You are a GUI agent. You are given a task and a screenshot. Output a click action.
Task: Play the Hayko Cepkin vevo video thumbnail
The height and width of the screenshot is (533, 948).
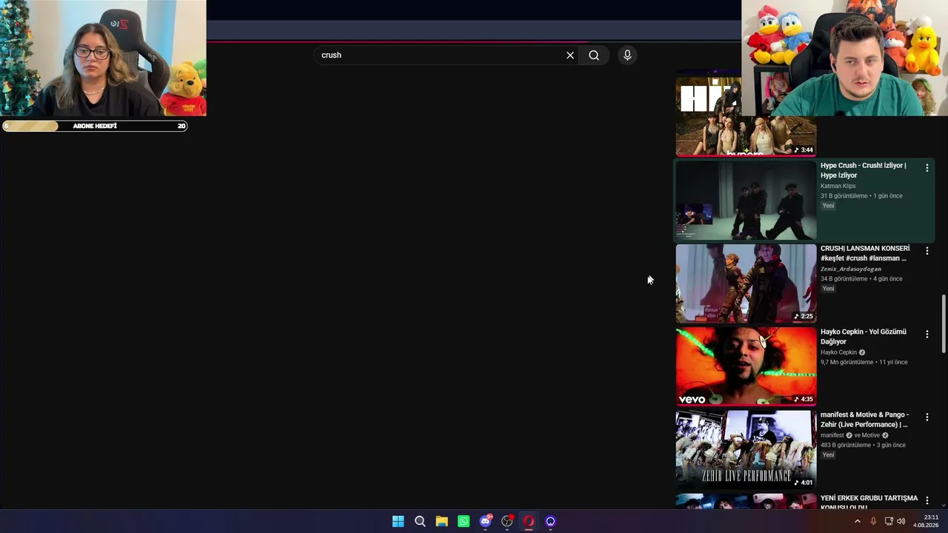746,366
